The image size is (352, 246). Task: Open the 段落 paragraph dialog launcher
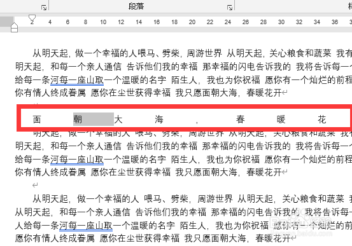[x=229, y=8]
